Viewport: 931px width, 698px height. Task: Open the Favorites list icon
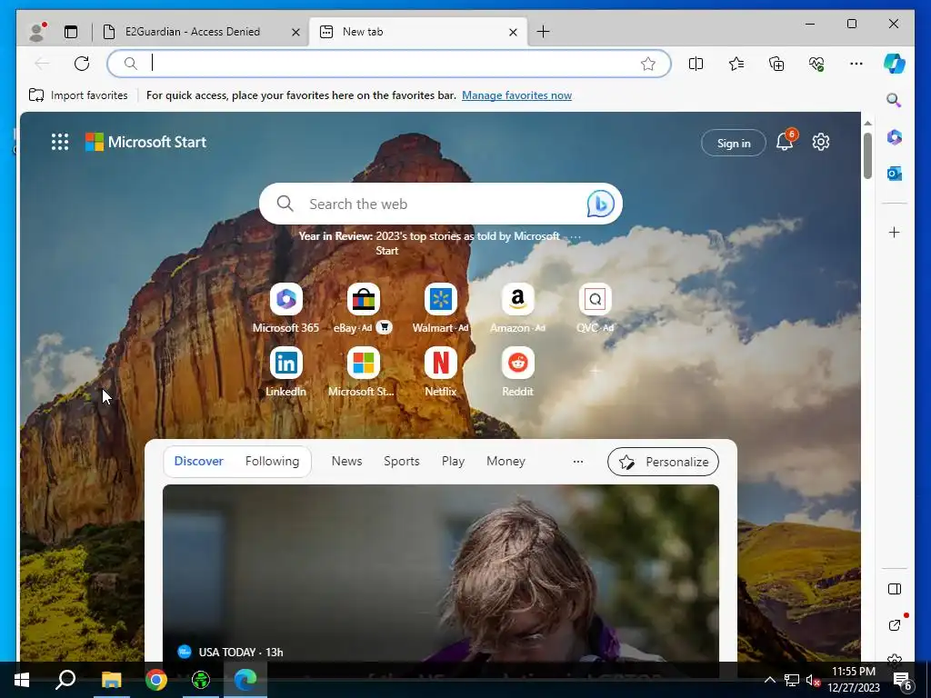click(736, 64)
